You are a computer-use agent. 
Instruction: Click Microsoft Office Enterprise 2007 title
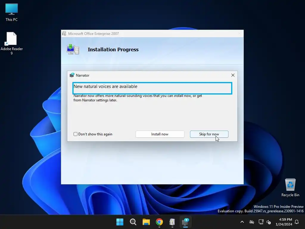point(93,33)
